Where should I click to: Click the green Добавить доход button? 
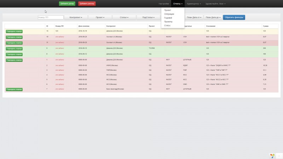67,4
